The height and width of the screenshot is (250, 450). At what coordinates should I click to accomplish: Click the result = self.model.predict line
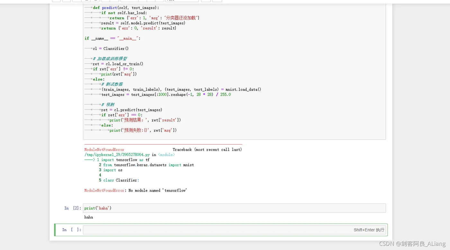tap(143, 23)
